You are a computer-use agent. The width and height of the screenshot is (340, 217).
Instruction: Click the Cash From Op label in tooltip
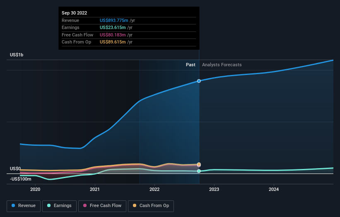coord(76,42)
